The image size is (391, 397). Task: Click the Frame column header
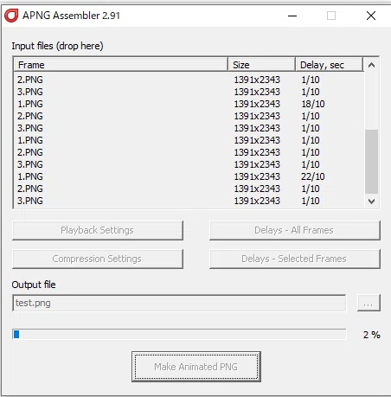click(120, 65)
